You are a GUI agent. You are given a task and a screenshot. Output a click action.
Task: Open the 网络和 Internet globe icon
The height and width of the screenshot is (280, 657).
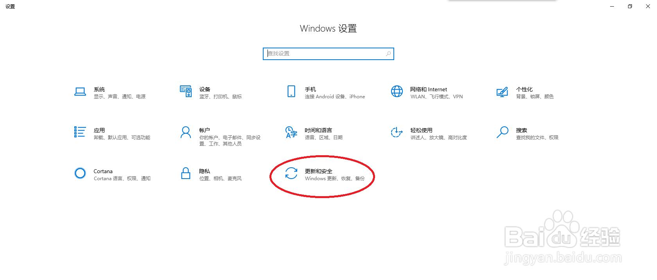coord(397,91)
